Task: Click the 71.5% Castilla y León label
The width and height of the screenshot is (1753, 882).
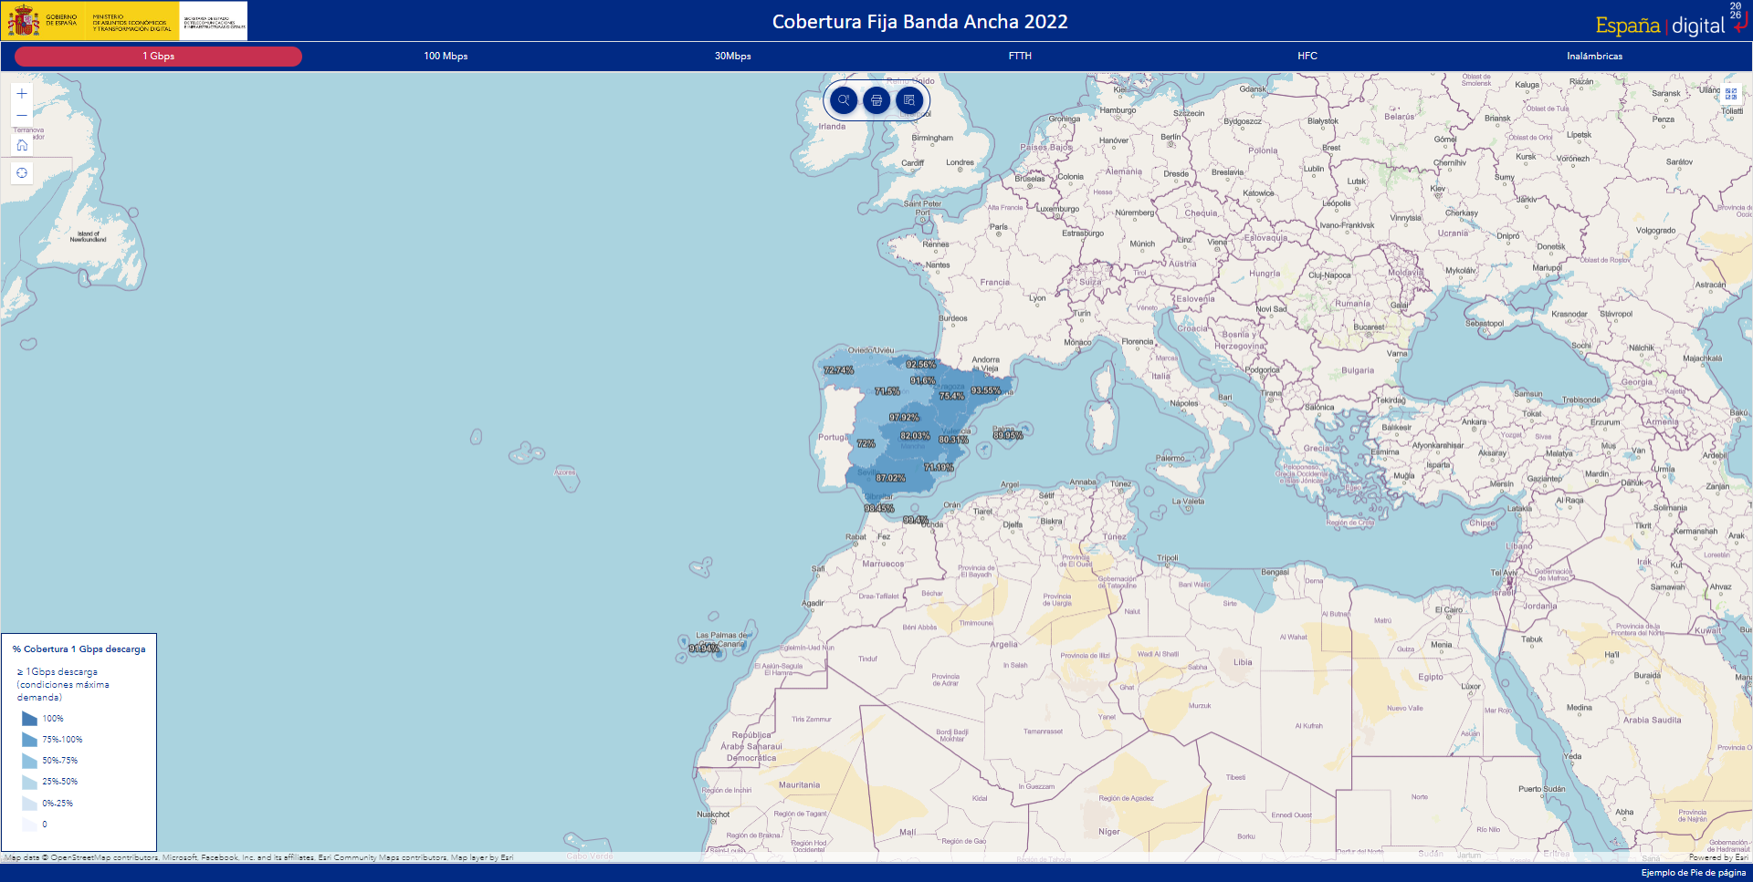Action: [887, 391]
